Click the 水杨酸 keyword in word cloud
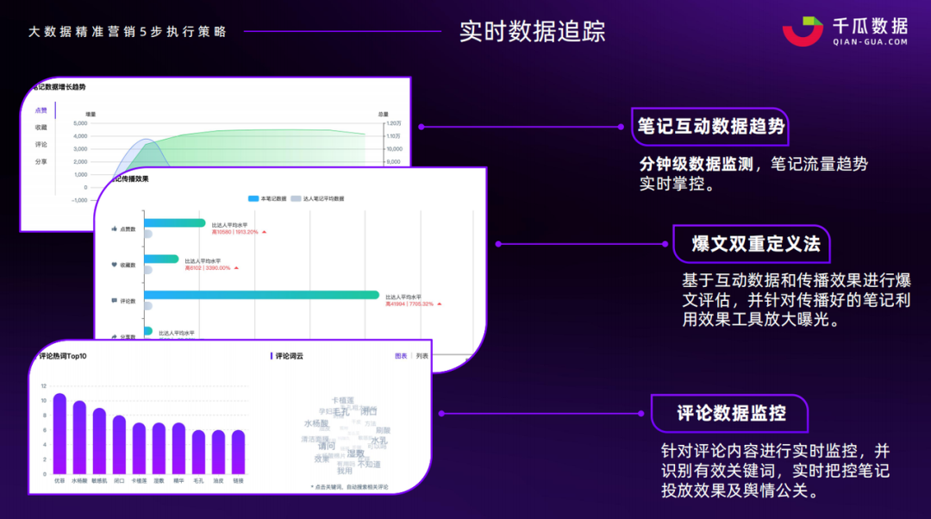Screen dimensions: 931x519 coord(316,423)
